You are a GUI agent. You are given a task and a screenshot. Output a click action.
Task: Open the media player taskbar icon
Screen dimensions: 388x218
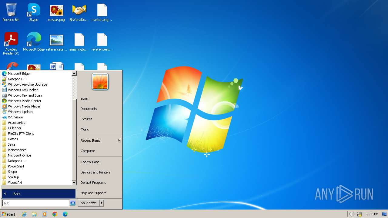[x=45, y=214]
